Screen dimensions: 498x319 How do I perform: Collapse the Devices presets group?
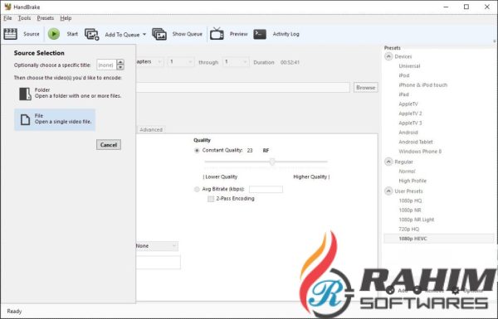click(388, 56)
